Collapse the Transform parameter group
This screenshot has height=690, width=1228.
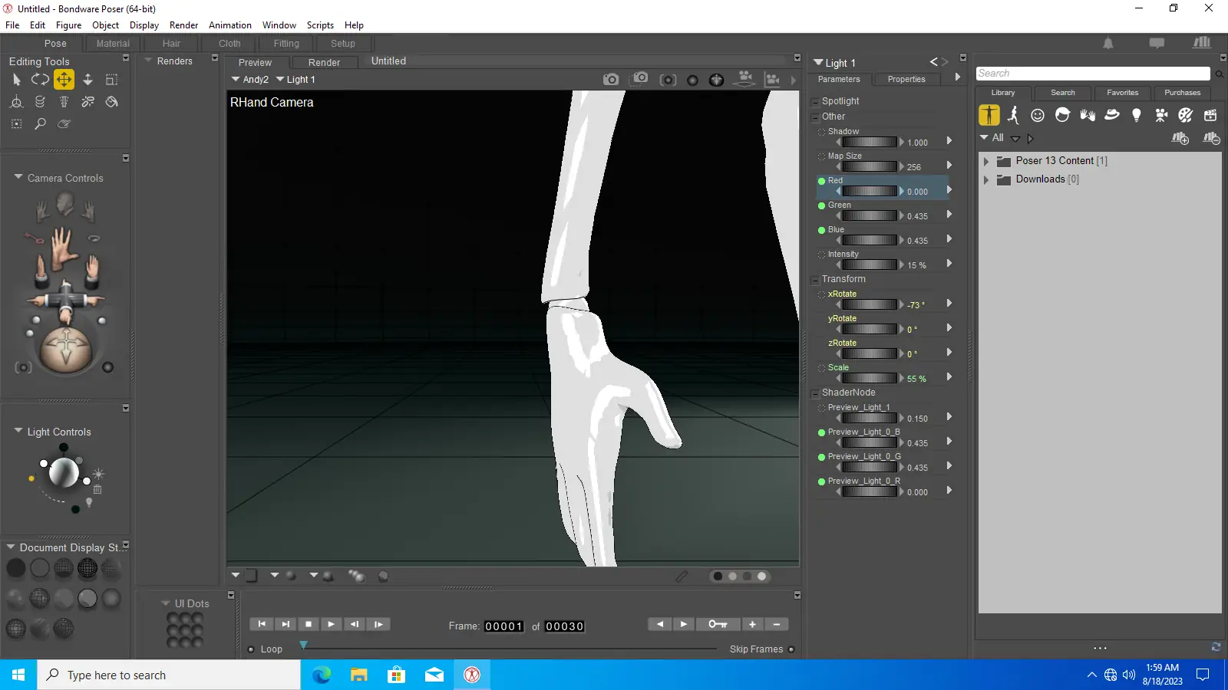coord(815,280)
